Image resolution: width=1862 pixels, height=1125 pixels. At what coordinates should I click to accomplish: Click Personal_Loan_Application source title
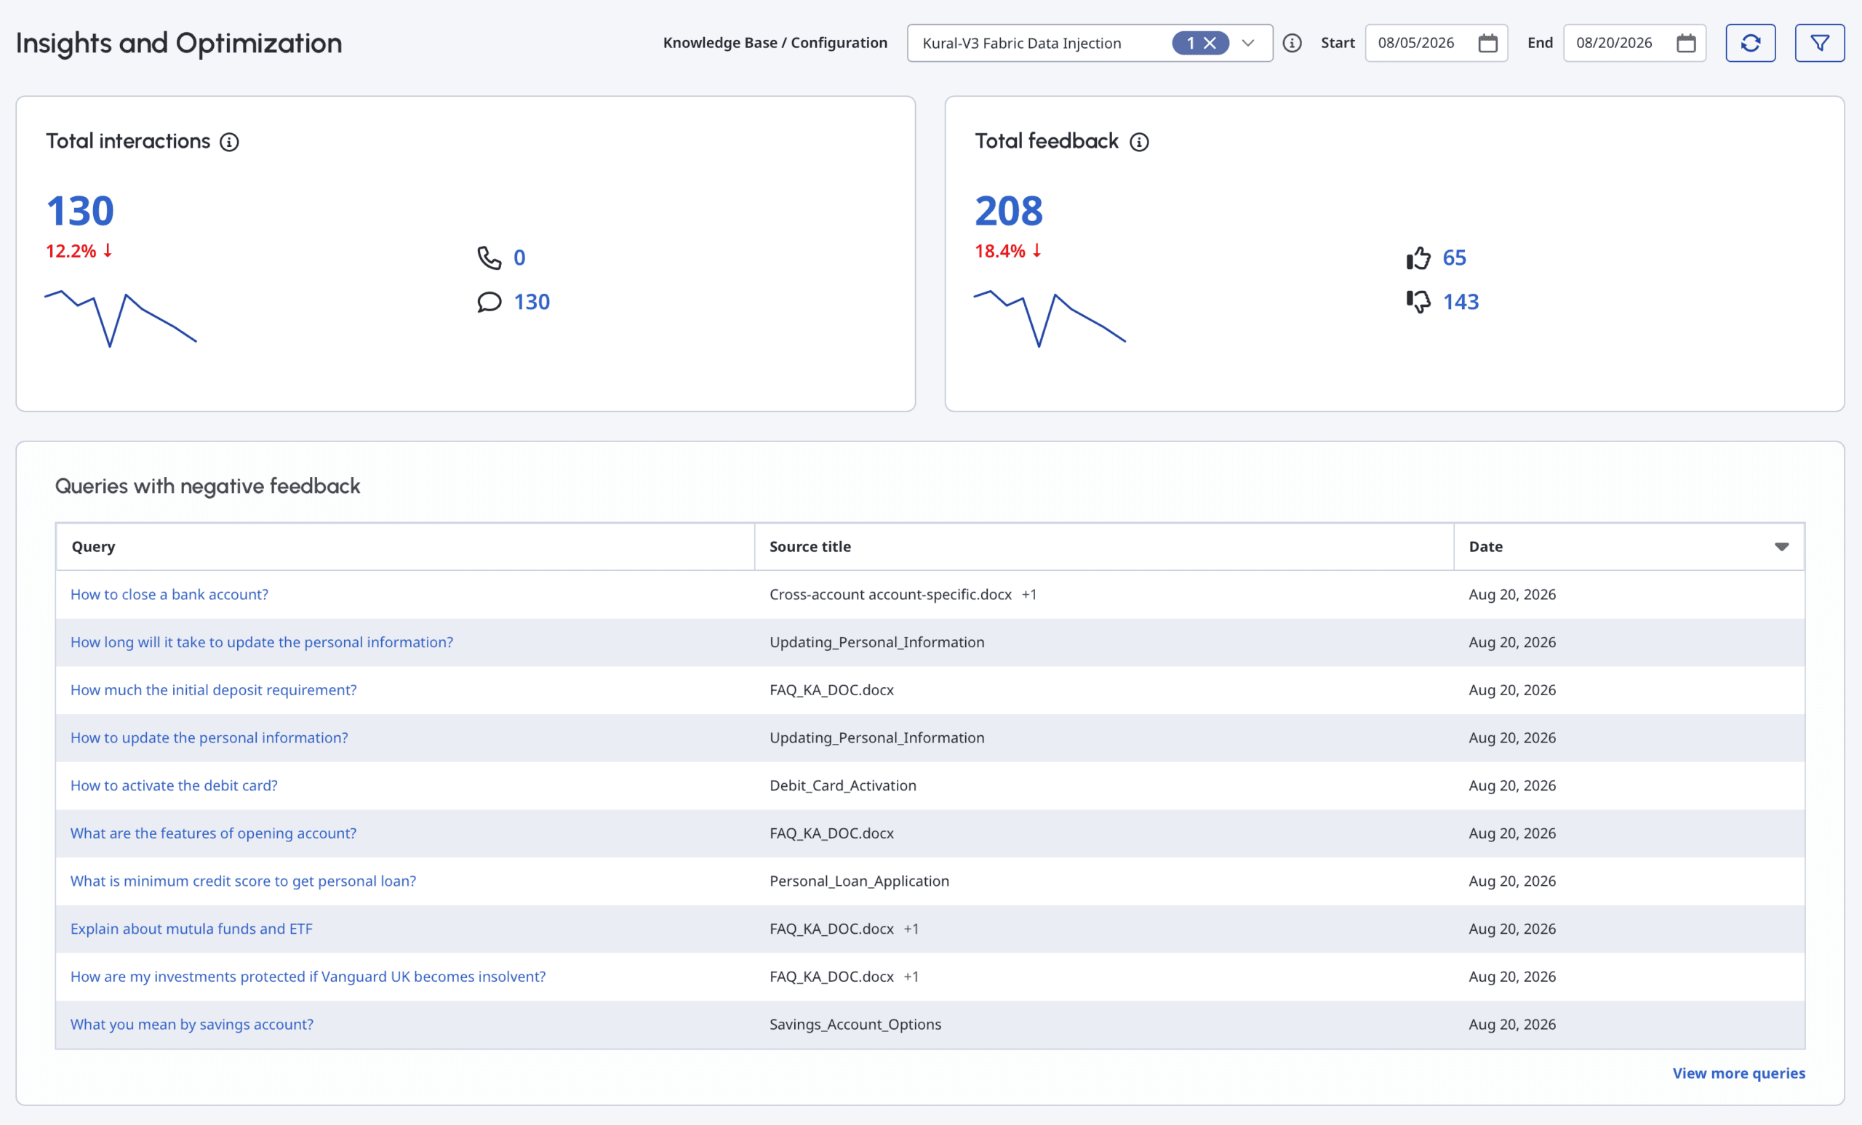click(859, 881)
